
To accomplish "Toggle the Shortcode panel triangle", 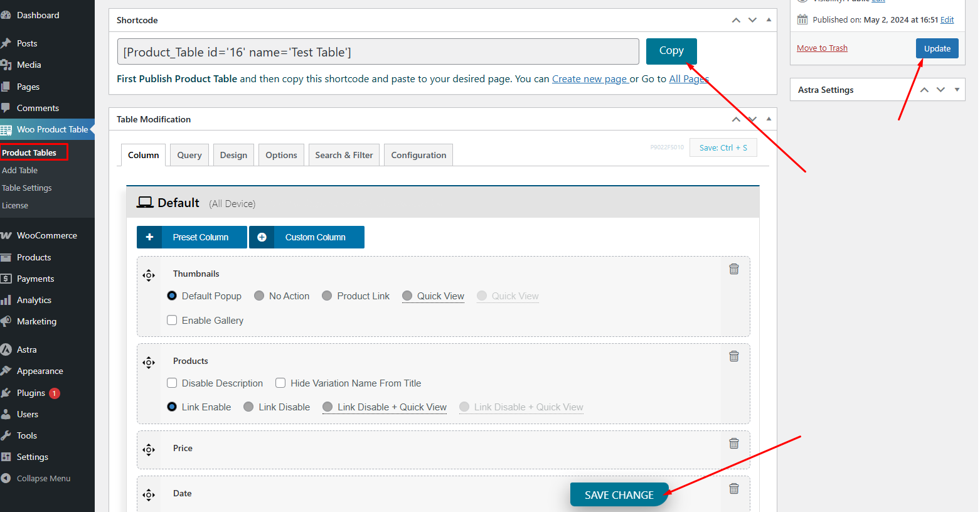I will [769, 20].
